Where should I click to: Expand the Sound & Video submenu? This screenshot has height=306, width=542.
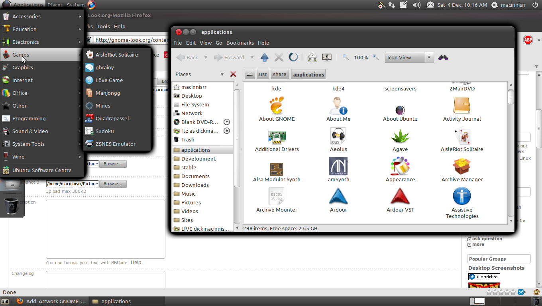(x=42, y=131)
